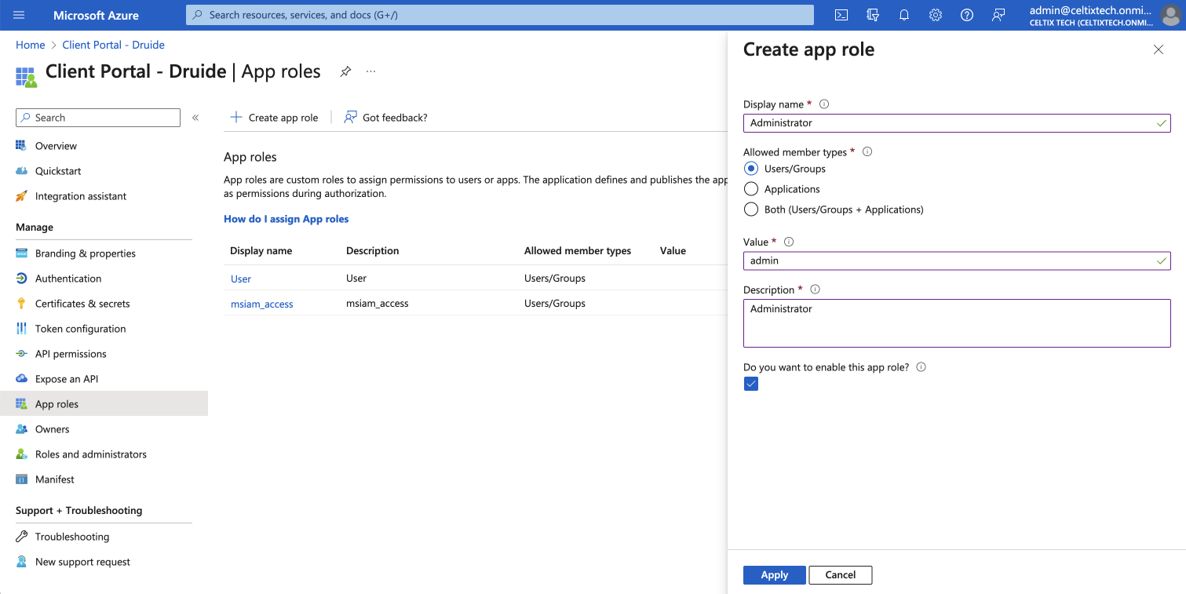Go to API permissions in sidebar
This screenshot has height=594, width=1186.
pyautogui.click(x=71, y=354)
